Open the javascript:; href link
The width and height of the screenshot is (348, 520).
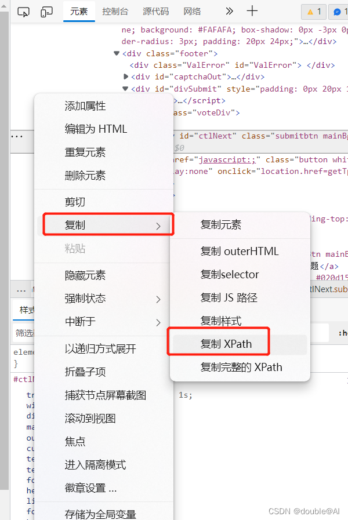(x=227, y=159)
